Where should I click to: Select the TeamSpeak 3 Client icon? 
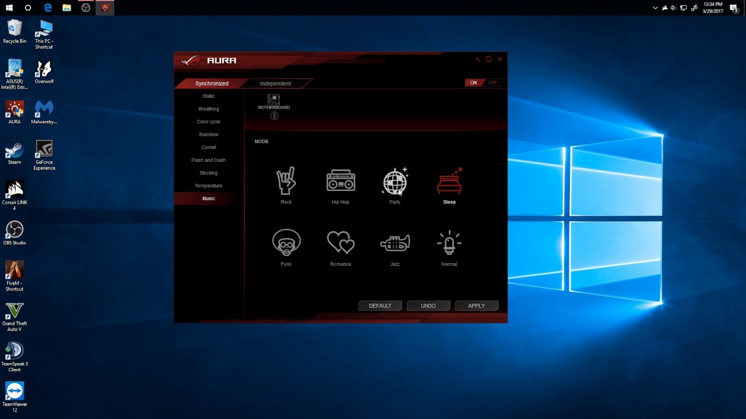point(15,357)
